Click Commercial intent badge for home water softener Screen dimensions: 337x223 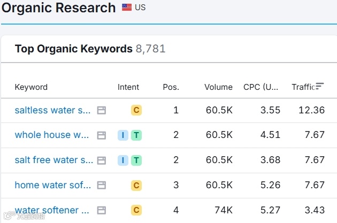136,186
